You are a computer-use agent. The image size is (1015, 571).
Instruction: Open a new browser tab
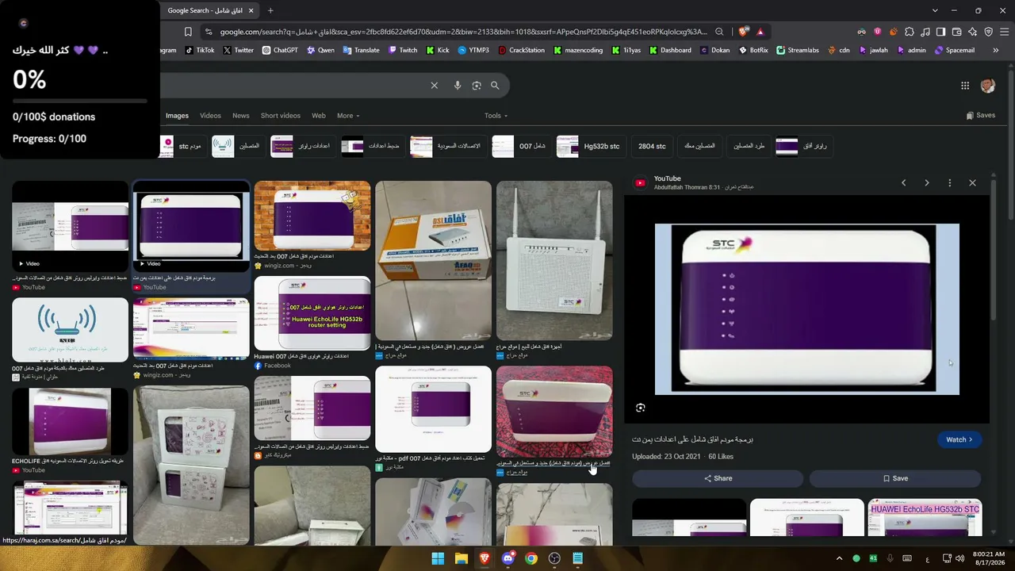pos(270,10)
